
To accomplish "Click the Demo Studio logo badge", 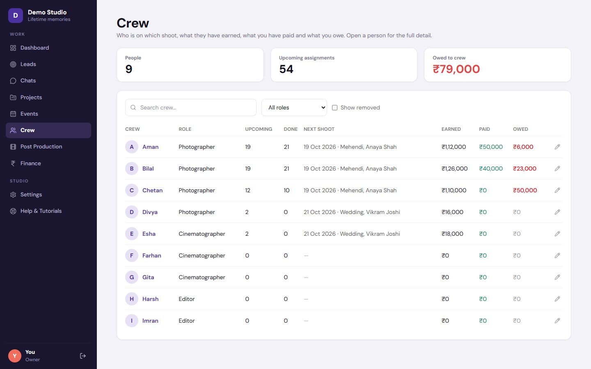I will pos(16,16).
